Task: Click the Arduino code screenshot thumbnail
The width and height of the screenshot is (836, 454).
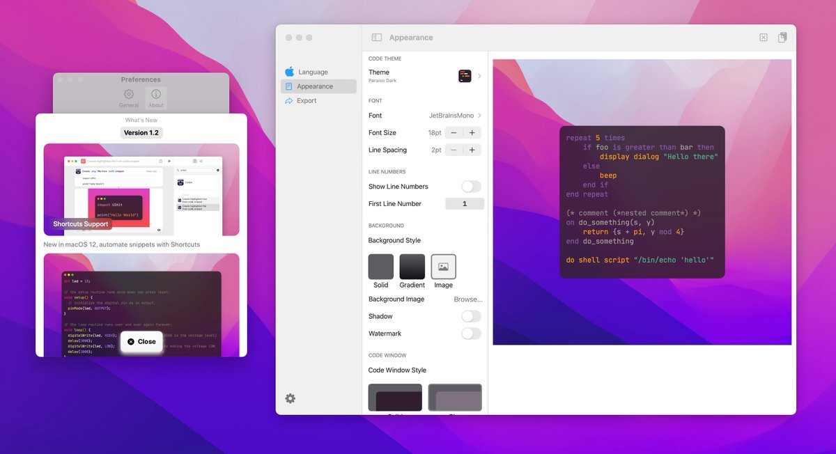Action: click(x=141, y=305)
